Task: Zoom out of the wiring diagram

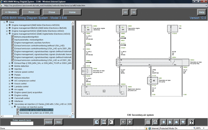Action: coord(130,122)
